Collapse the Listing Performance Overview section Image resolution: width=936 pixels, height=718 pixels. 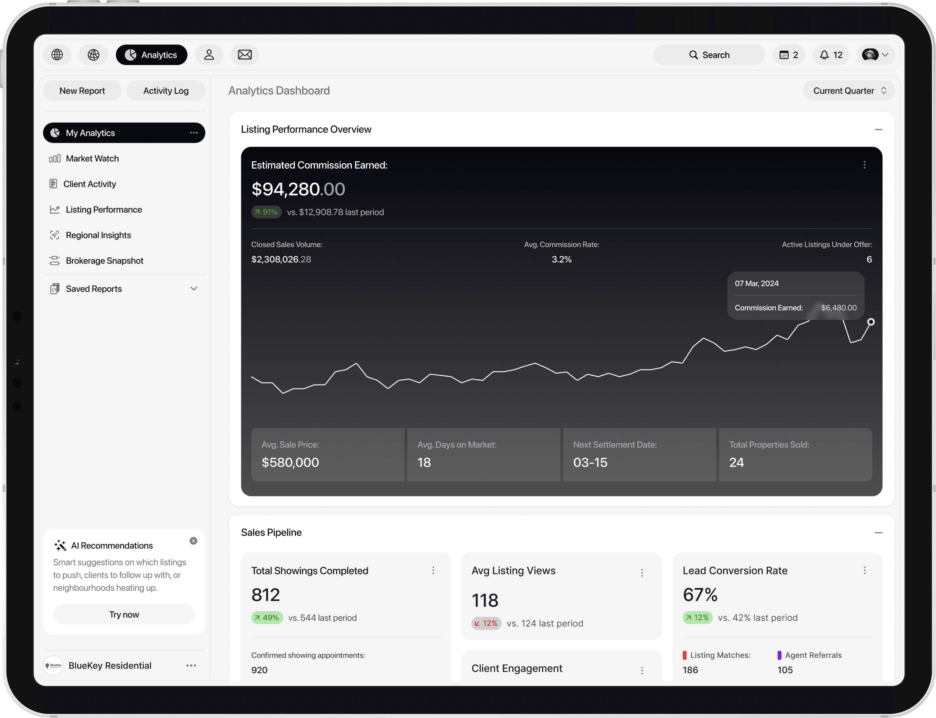pyautogui.click(x=878, y=129)
